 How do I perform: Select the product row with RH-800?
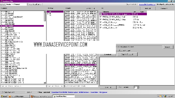click(x=22, y=24)
